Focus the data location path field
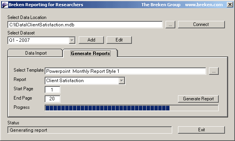The image size is (235, 141). tap(85, 24)
